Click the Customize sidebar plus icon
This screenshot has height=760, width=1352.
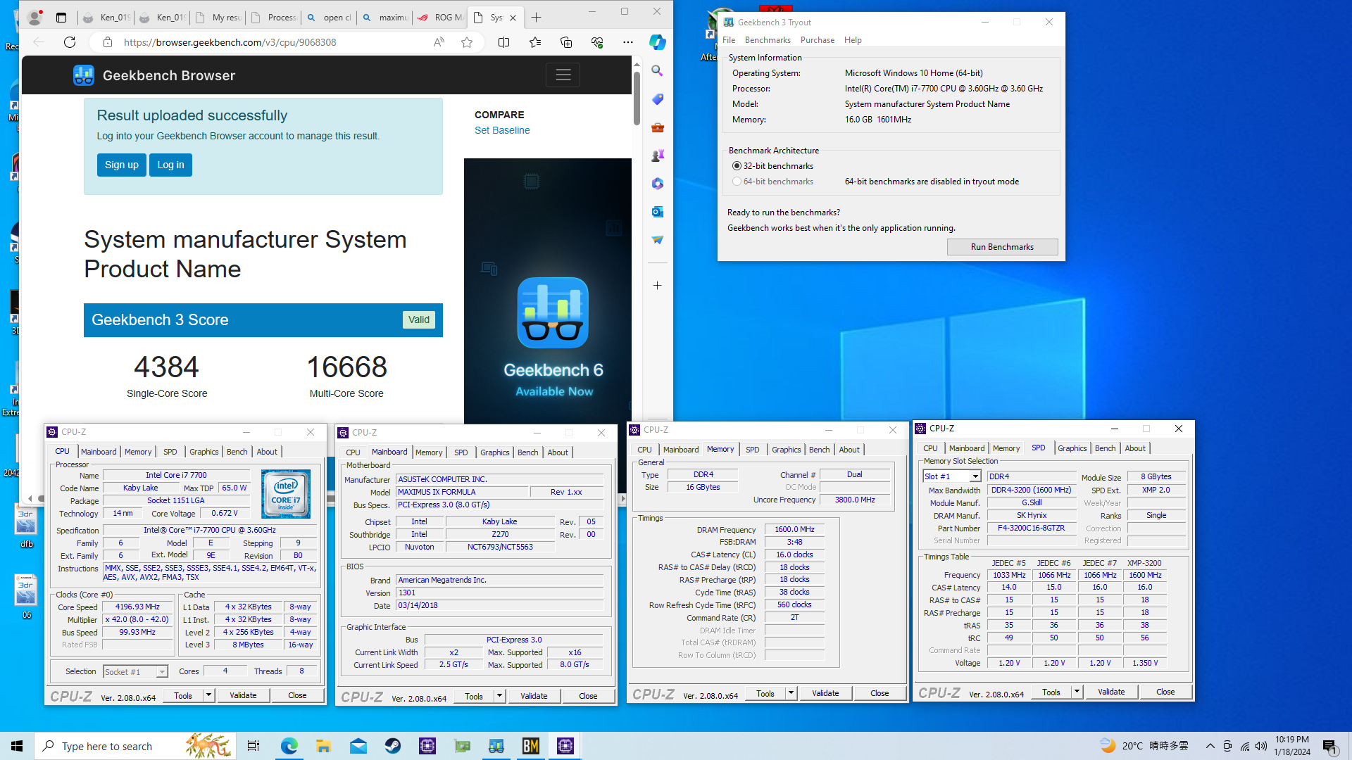pyautogui.click(x=657, y=285)
